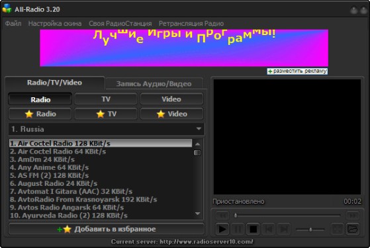The image size is (370, 248).
Task: Click Добавить в избранное button
Action: coord(107,229)
